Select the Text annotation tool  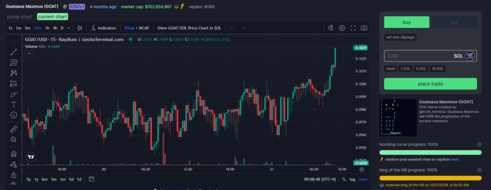click(x=14, y=104)
